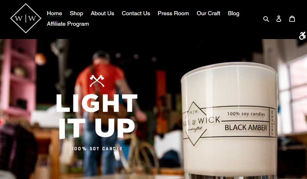The width and height of the screenshot is (307, 179).
Task: Open the accessibility wheelchair widget
Action: [303, 36]
